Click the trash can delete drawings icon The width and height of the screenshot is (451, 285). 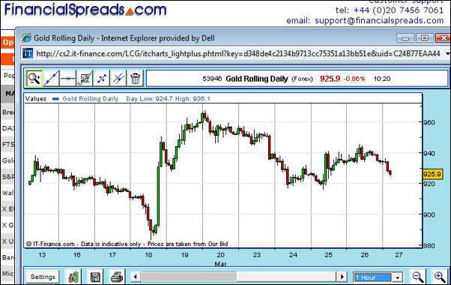coord(135,78)
